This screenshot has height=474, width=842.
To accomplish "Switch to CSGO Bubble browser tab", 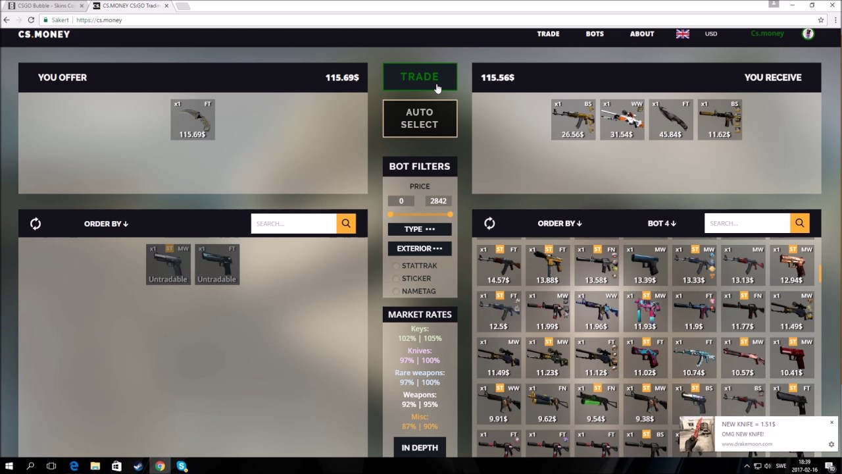I will (45, 6).
